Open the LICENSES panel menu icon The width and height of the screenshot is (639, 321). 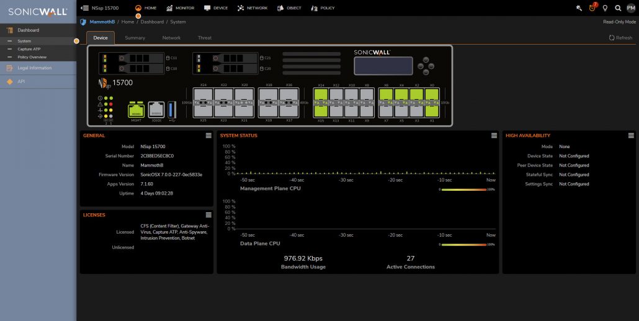pyautogui.click(x=208, y=215)
